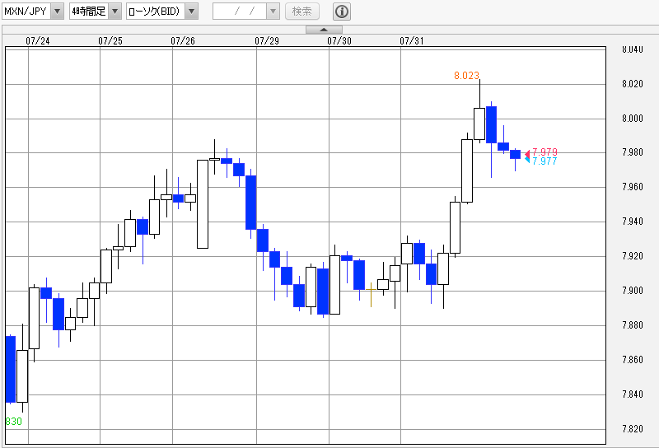Viewport: 659px width, 448px height.
Task: Open the date picker dropdown arrow
Action: pos(272,12)
